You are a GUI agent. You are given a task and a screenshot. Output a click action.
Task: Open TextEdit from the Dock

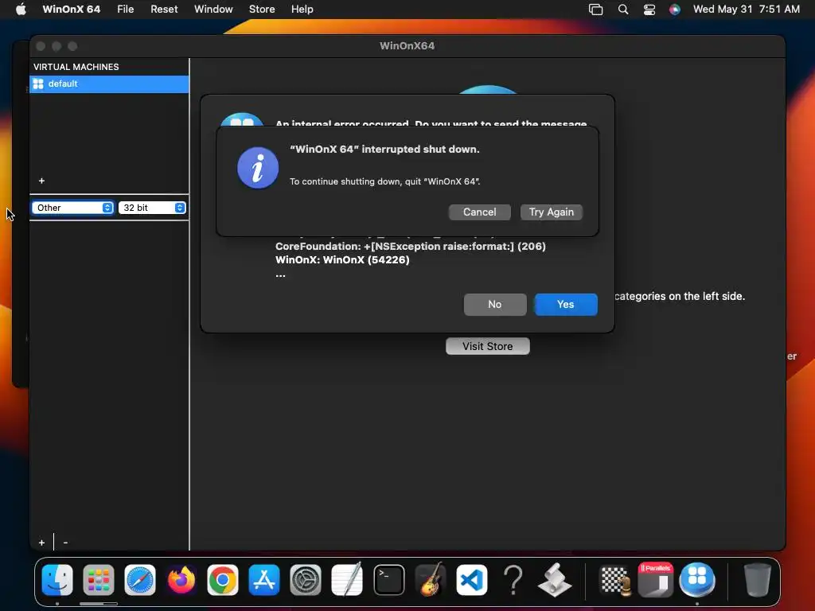[347, 580]
